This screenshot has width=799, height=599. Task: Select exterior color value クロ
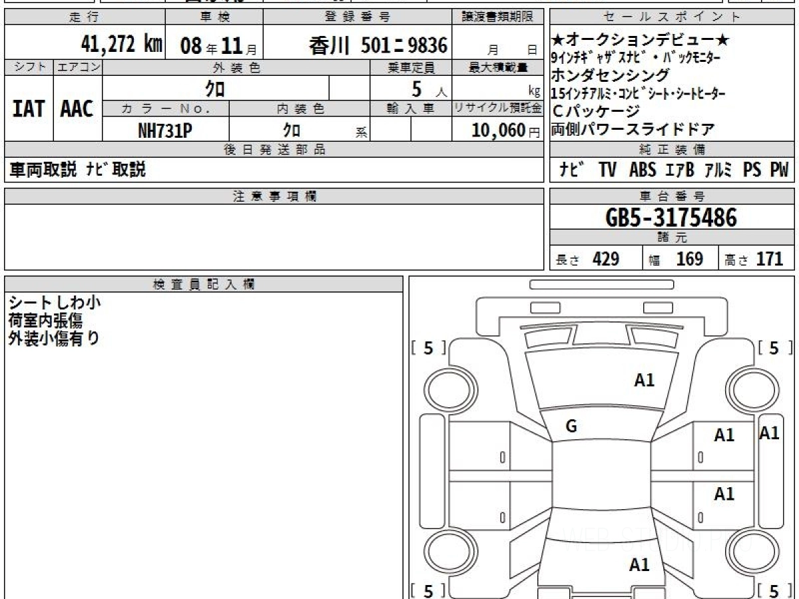[215, 88]
